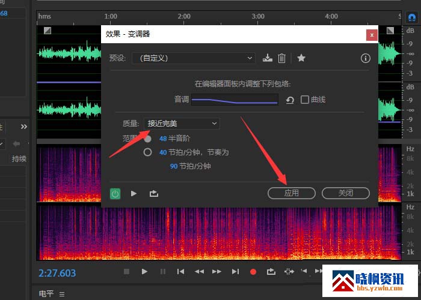421x300 pixels.
Task: Mark the preset as favorite with star
Action: [301, 58]
